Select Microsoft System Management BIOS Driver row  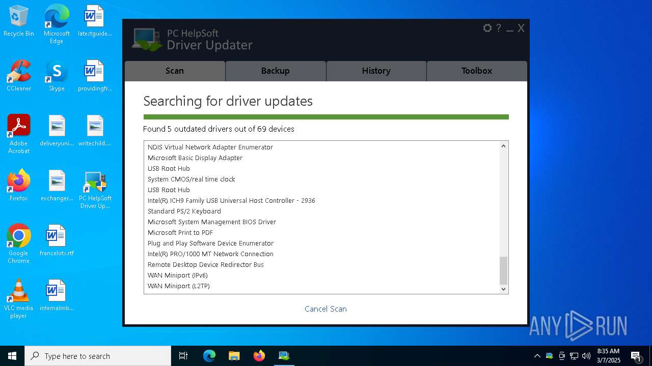pos(321,222)
